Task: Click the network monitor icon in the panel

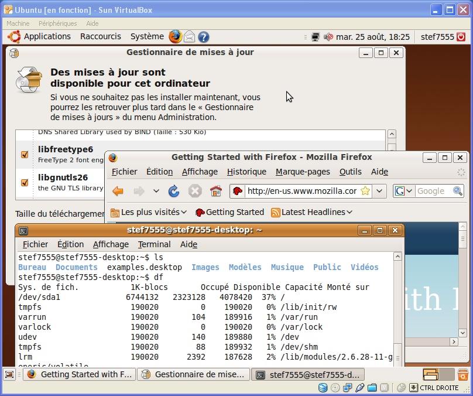Action: [315, 37]
